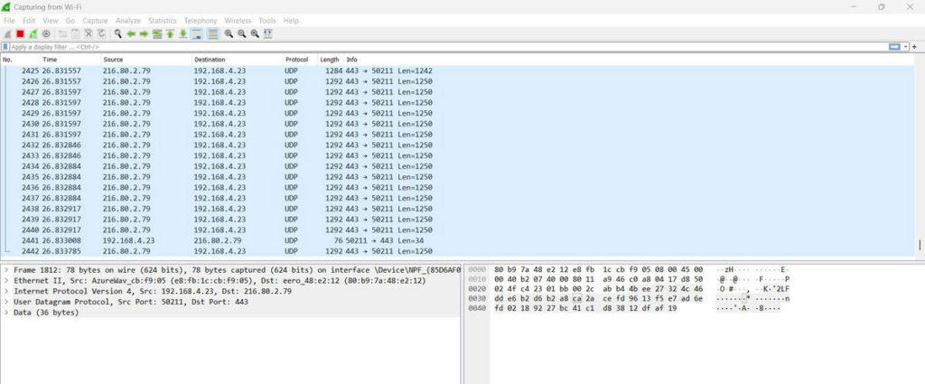Open the Edit menu
This screenshot has height=384, width=925.
29,21
